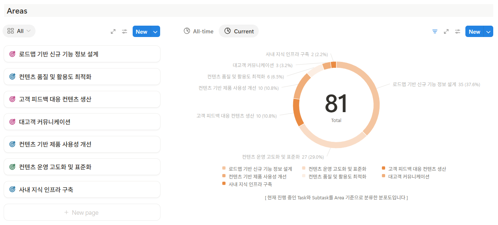
Task: Expand the All view dropdown
Action: 19,31
